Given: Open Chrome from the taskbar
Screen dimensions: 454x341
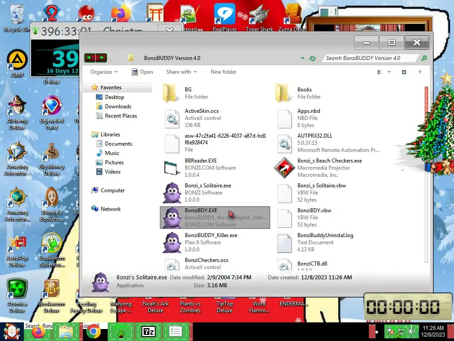Looking at the screenshot, I should (x=93, y=332).
